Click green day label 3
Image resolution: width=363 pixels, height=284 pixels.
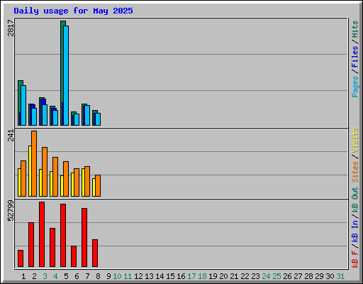coord(45,276)
